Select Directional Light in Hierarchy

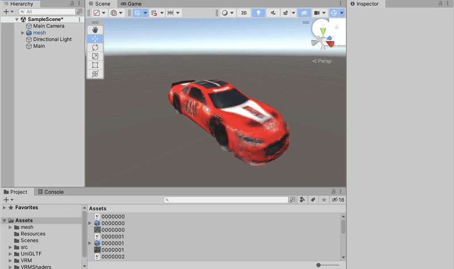click(x=52, y=39)
